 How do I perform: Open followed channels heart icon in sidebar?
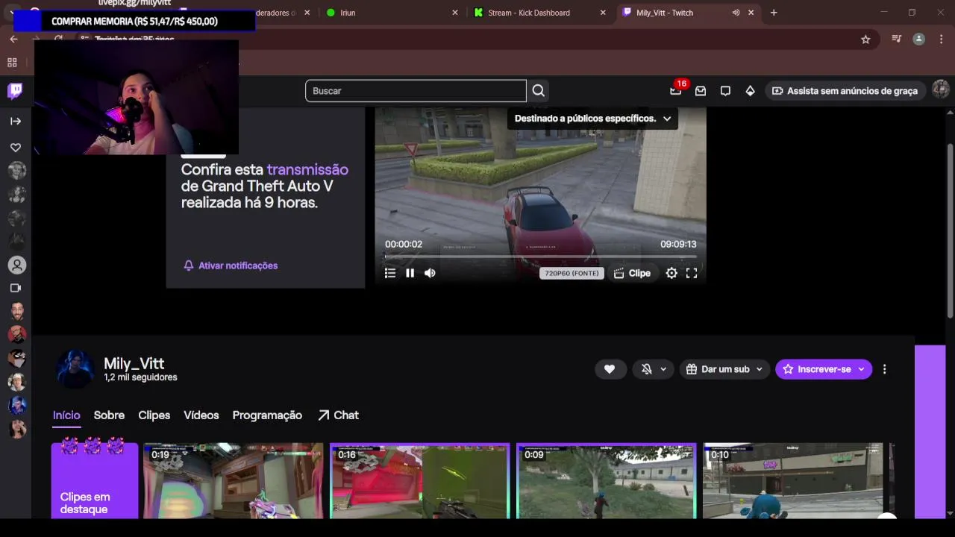pos(16,148)
